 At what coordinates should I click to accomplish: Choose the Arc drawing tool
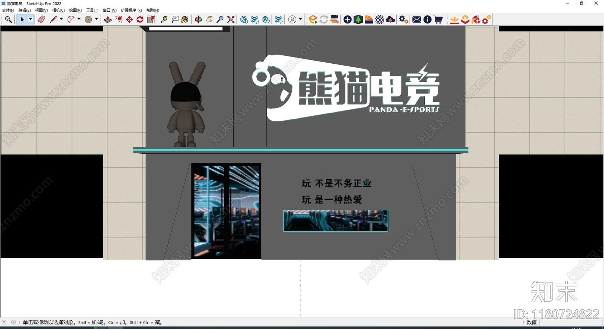tap(71, 19)
